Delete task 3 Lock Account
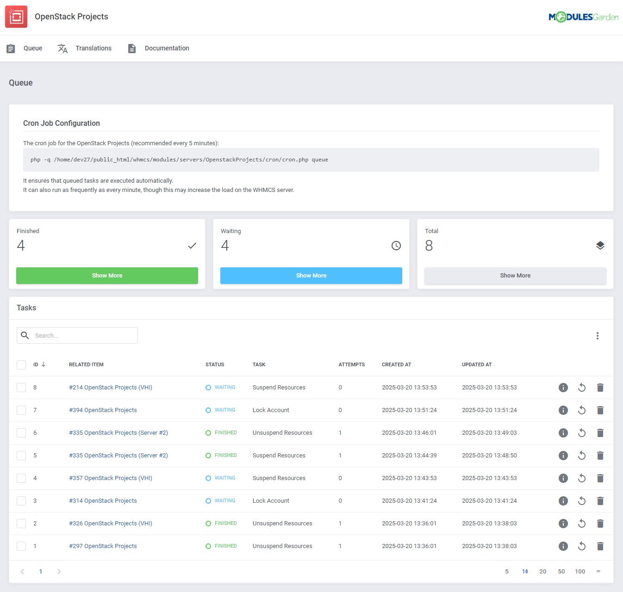623x592 pixels. pos(600,501)
